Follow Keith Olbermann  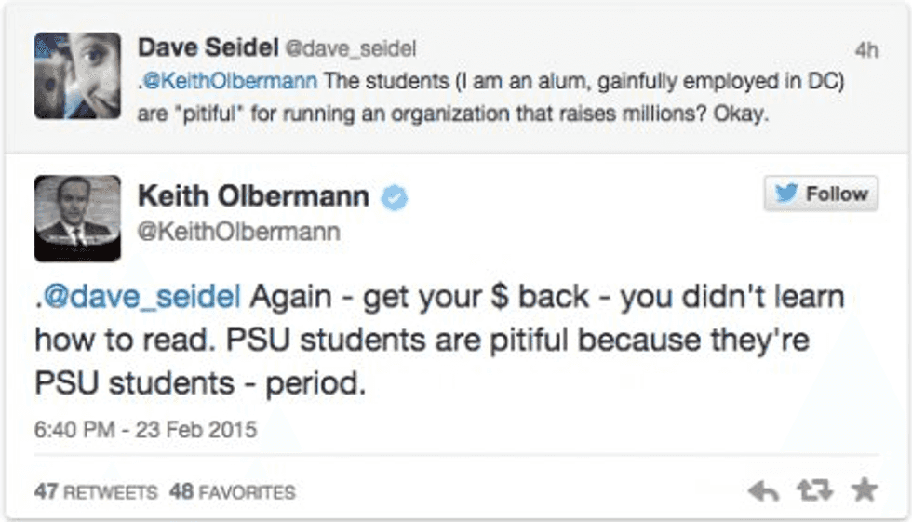820,194
